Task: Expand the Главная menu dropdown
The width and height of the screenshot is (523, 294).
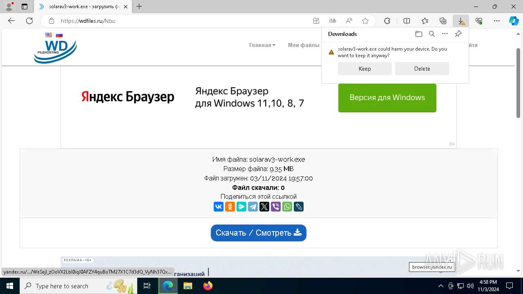Action: click(262, 45)
